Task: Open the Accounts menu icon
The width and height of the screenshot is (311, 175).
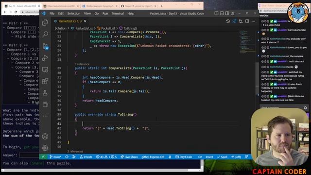Action: tap(45, 136)
